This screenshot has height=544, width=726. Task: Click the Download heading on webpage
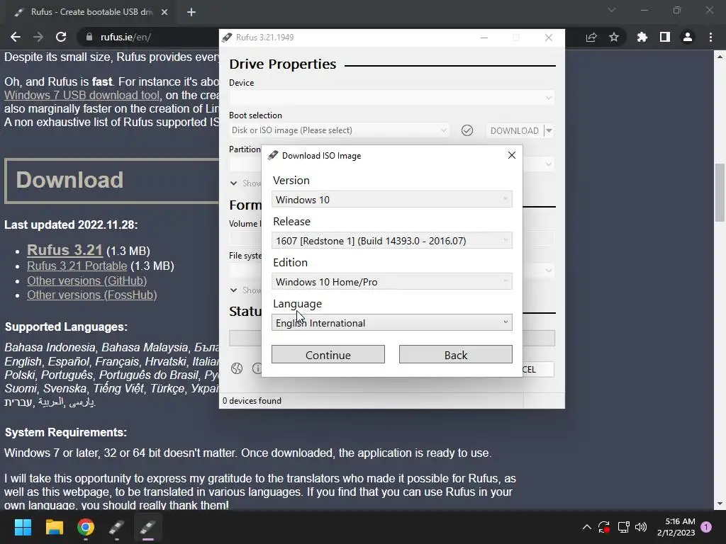click(x=70, y=180)
